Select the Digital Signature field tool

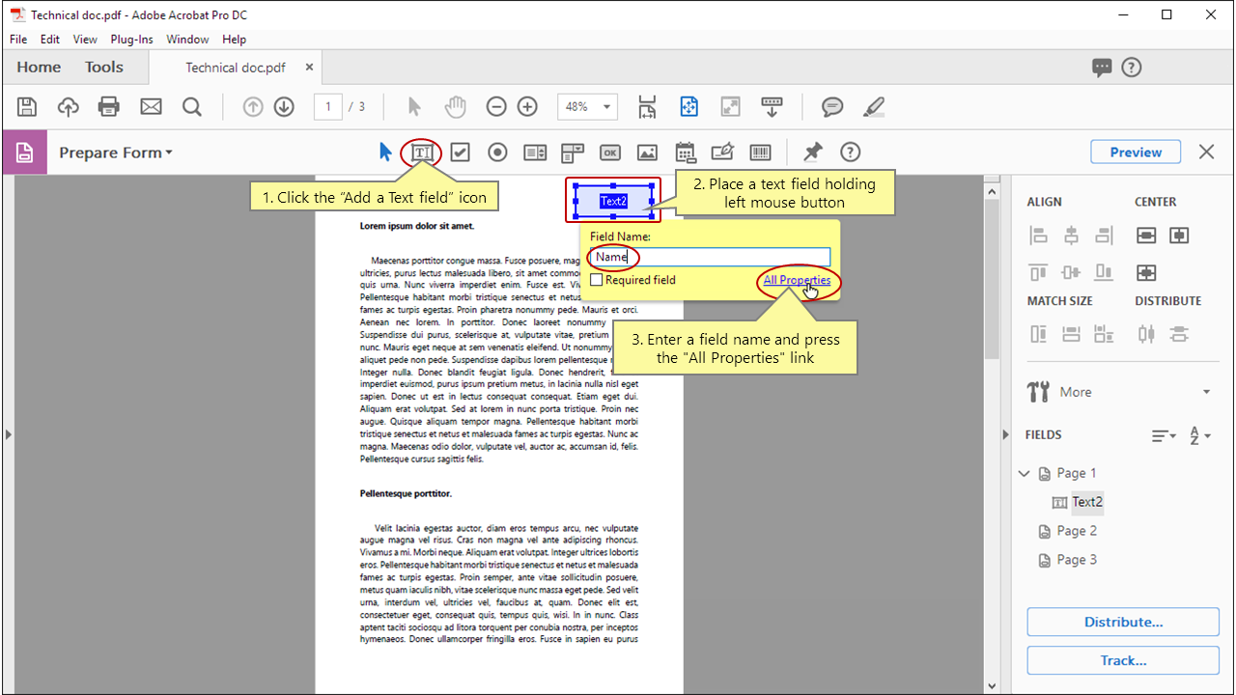[x=723, y=152]
